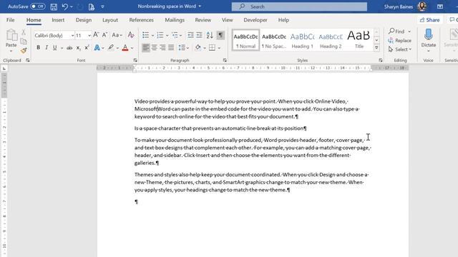Viewport: 458px width, 257px height.
Task: Save the document with the floppy disk icon
Action: point(54,6)
